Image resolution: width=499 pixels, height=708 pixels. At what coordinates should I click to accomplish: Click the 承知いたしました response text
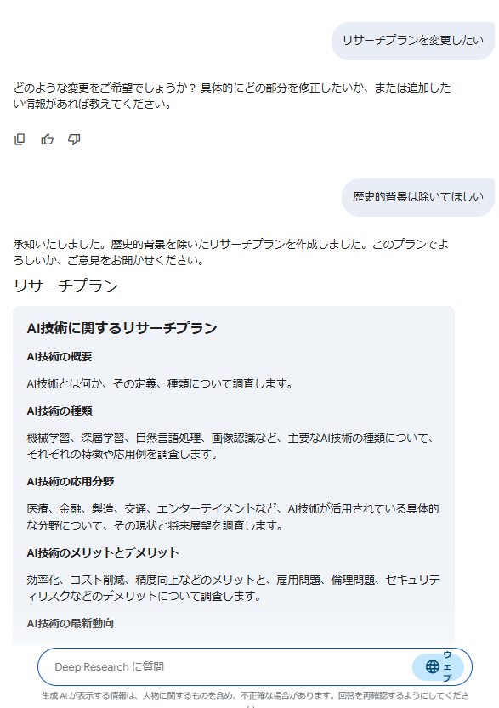[230, 252]
